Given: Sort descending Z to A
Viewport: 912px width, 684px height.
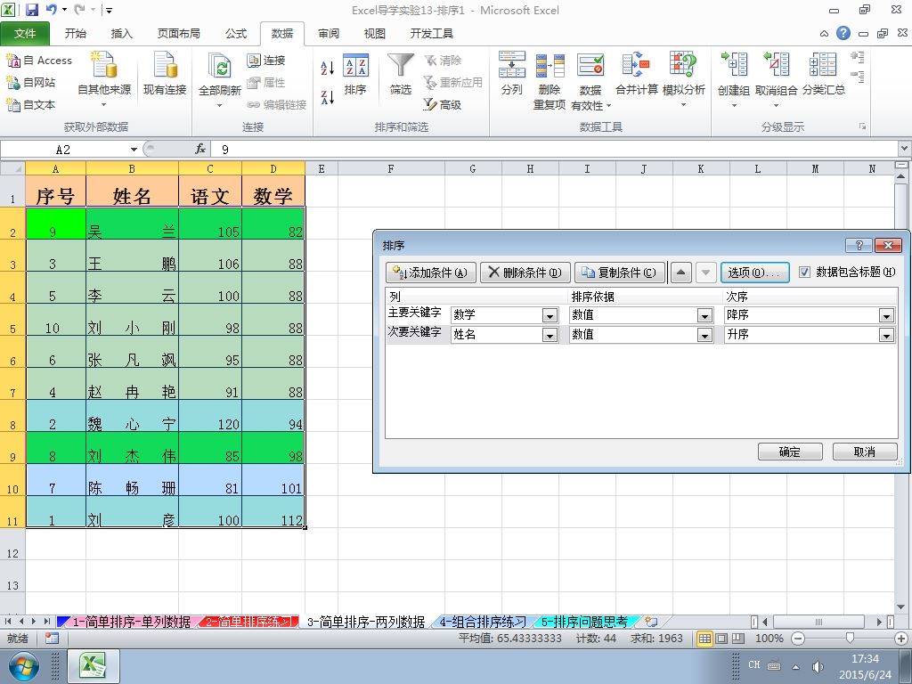Looking at the screenshot, I should coord(328,96).
